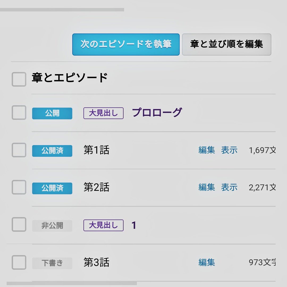
Task: Open 表示 link for 第1話
Action: coord(229,150)
